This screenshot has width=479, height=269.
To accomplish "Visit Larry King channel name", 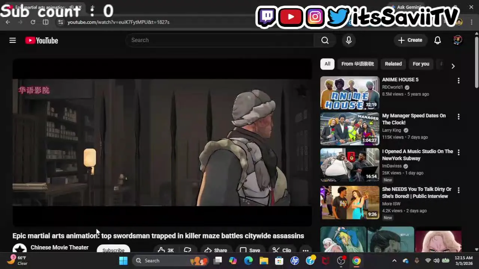I will coord(391,130).
